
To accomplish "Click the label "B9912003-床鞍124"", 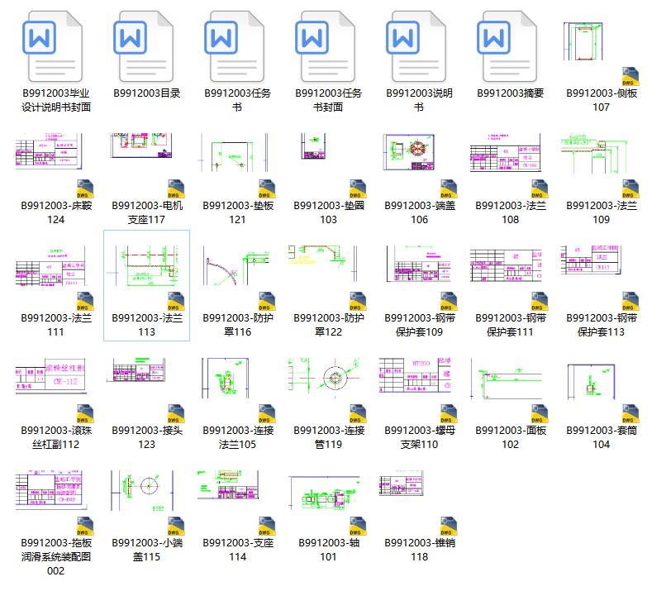I will point(56,212).
